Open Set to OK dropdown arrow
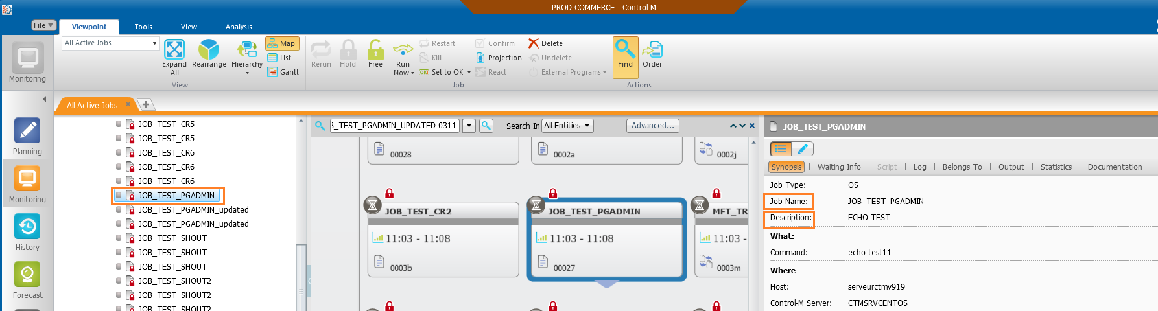Image resolution: width=1158 pixels, height=311 pixels. 469,72
